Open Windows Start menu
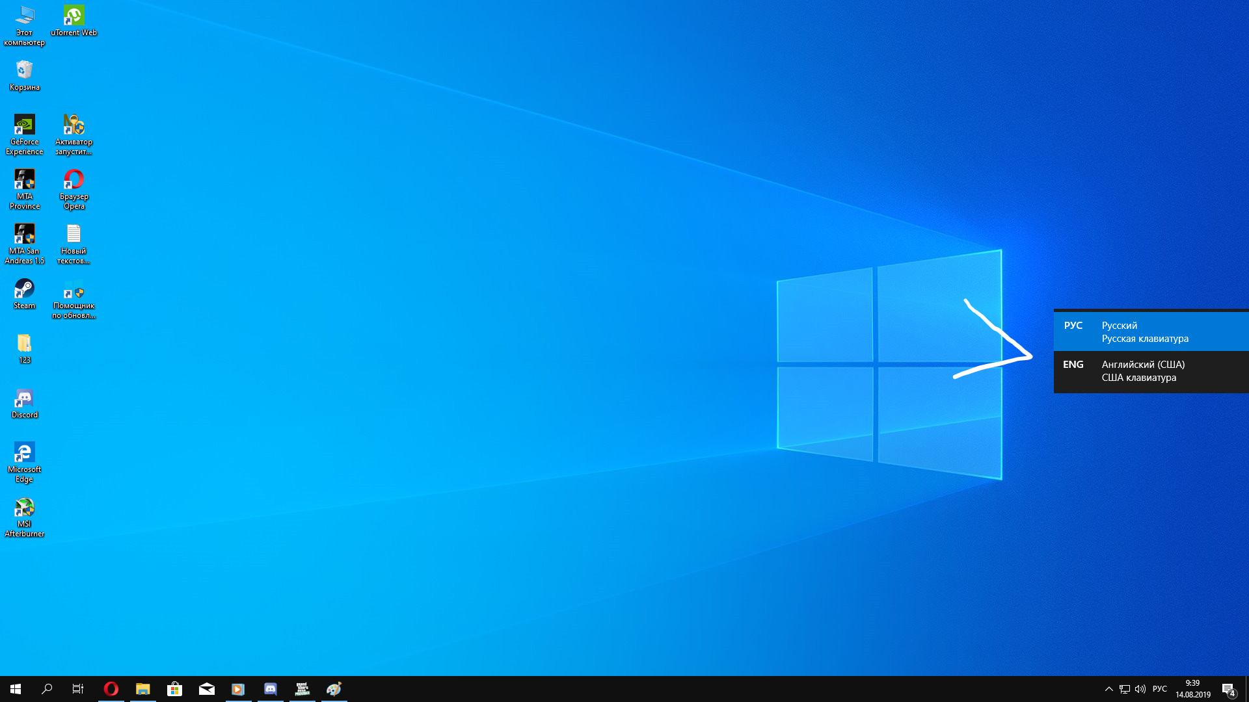 (16, 689)
